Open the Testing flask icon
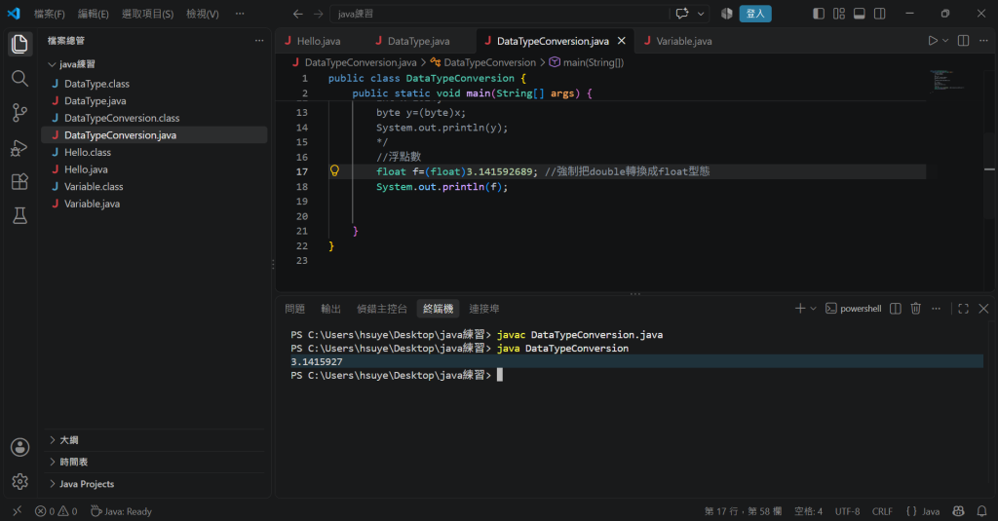Screen dimensions: 998x521 (19, 215)
